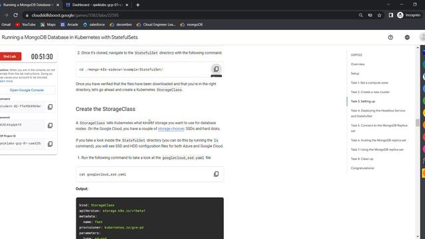This screenshot has width=425, height=239.
Task: Go to Task 2. Create a new cluster
Action: pyautogui.click(x=370, y=92)
